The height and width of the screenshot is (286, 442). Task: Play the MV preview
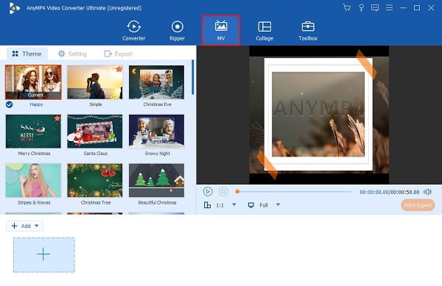pyautogui.click(x=208, y=191)
